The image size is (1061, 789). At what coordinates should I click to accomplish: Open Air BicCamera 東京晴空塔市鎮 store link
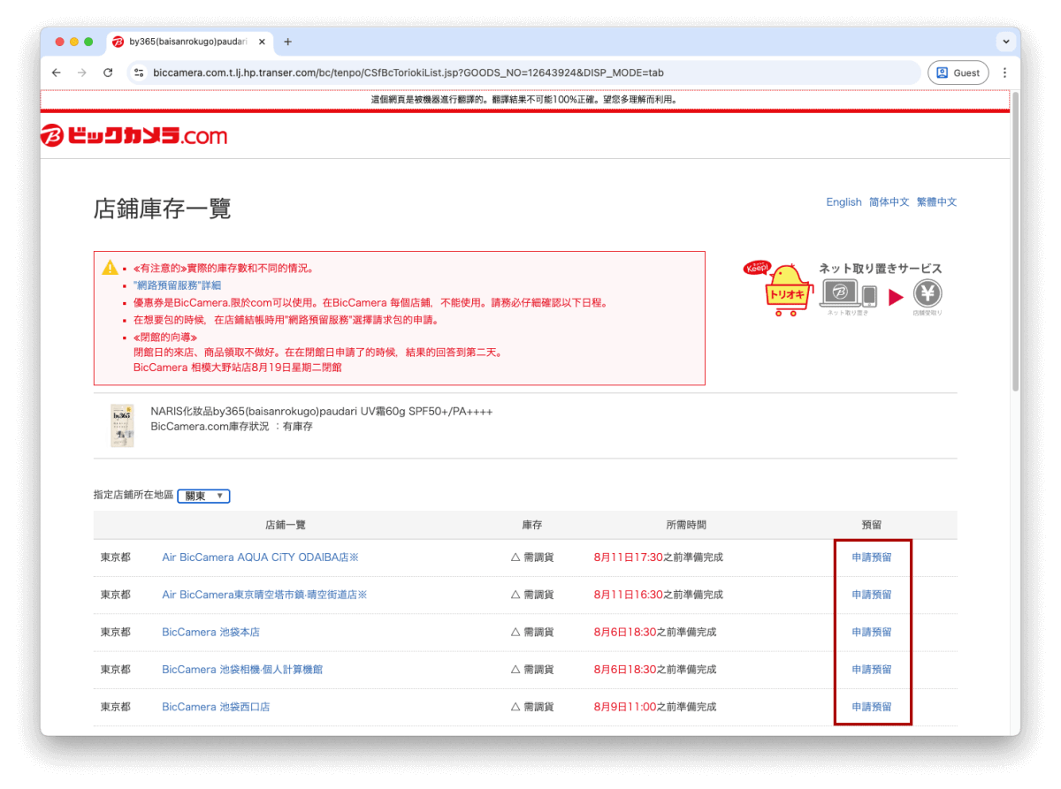click(264, 595)
